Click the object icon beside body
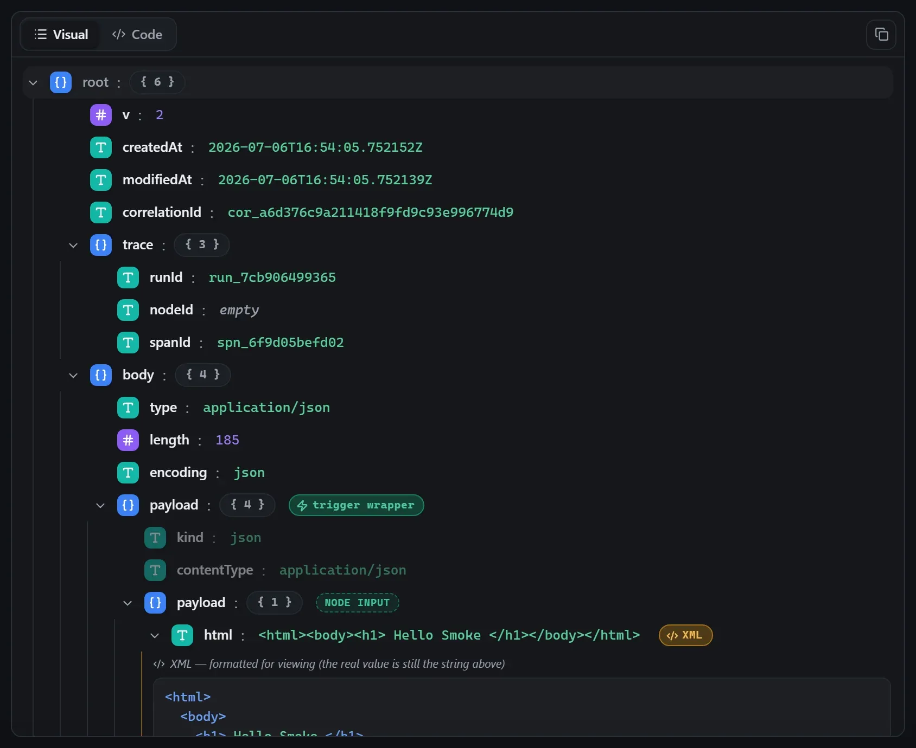916x748 pixels. click(x=101, y=375)
